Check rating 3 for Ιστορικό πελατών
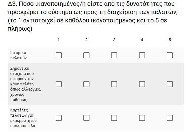The height and width of the screenshot is (132, 194). [114, 55]
